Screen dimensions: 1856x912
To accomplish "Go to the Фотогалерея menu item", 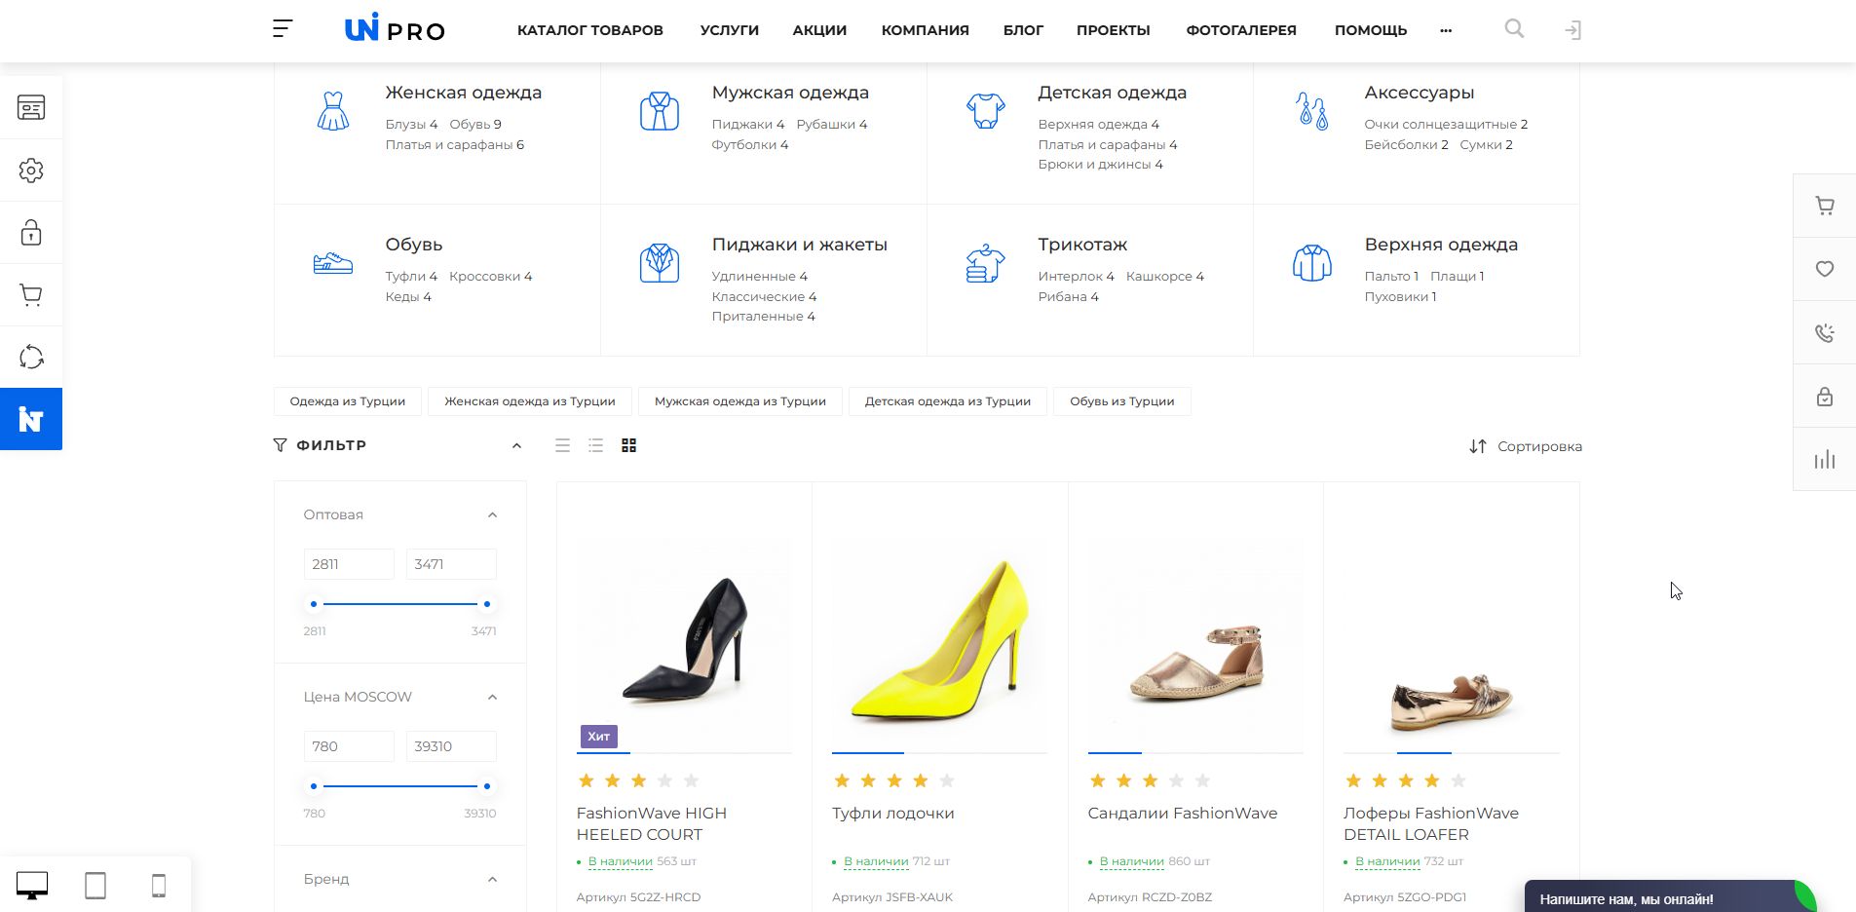I will [x=1240, y=30].
